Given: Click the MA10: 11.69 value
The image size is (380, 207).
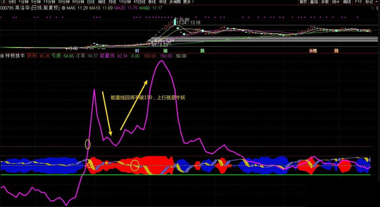Looking at the screenshot, I should pyautogui.click(x=101, y=8).
